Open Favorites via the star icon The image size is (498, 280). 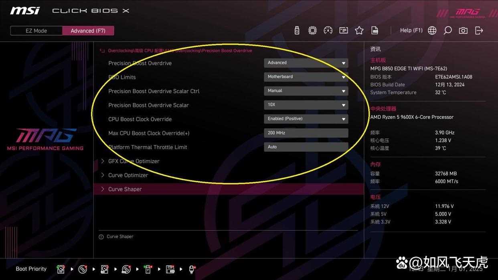pos(359,30)
